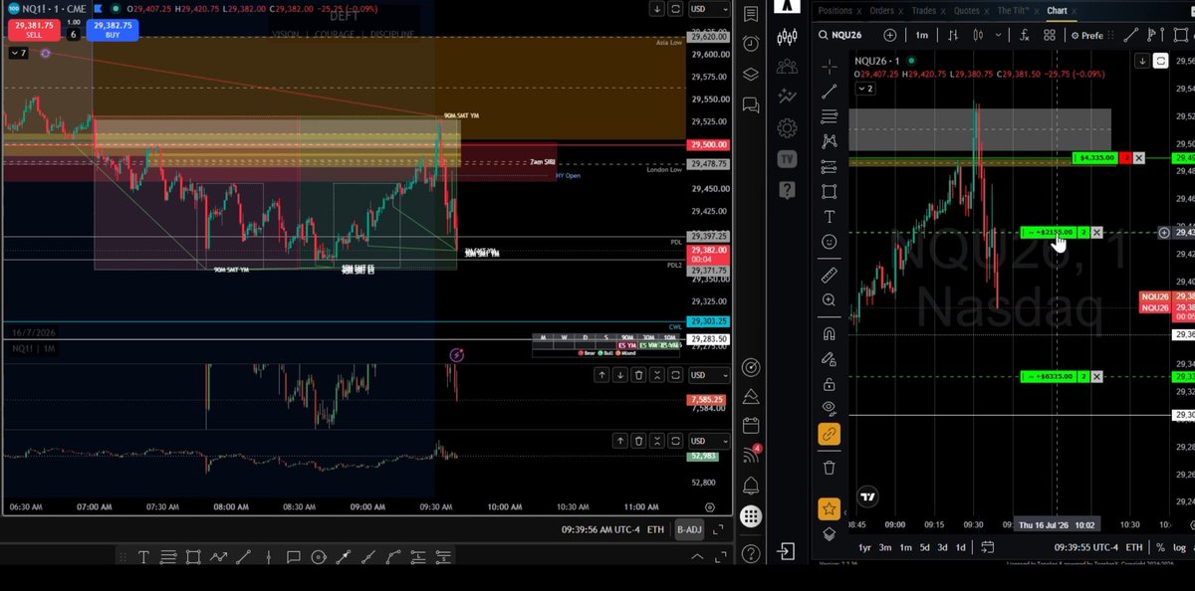Select the ruler measure tool
Image resolution: width=1195 pixels, height=591 pixels.
830,275
